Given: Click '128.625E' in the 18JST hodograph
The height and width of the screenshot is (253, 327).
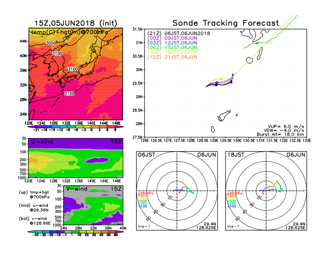Looking at the screenshot, I should pyautogui.click(x=295, y=228).
